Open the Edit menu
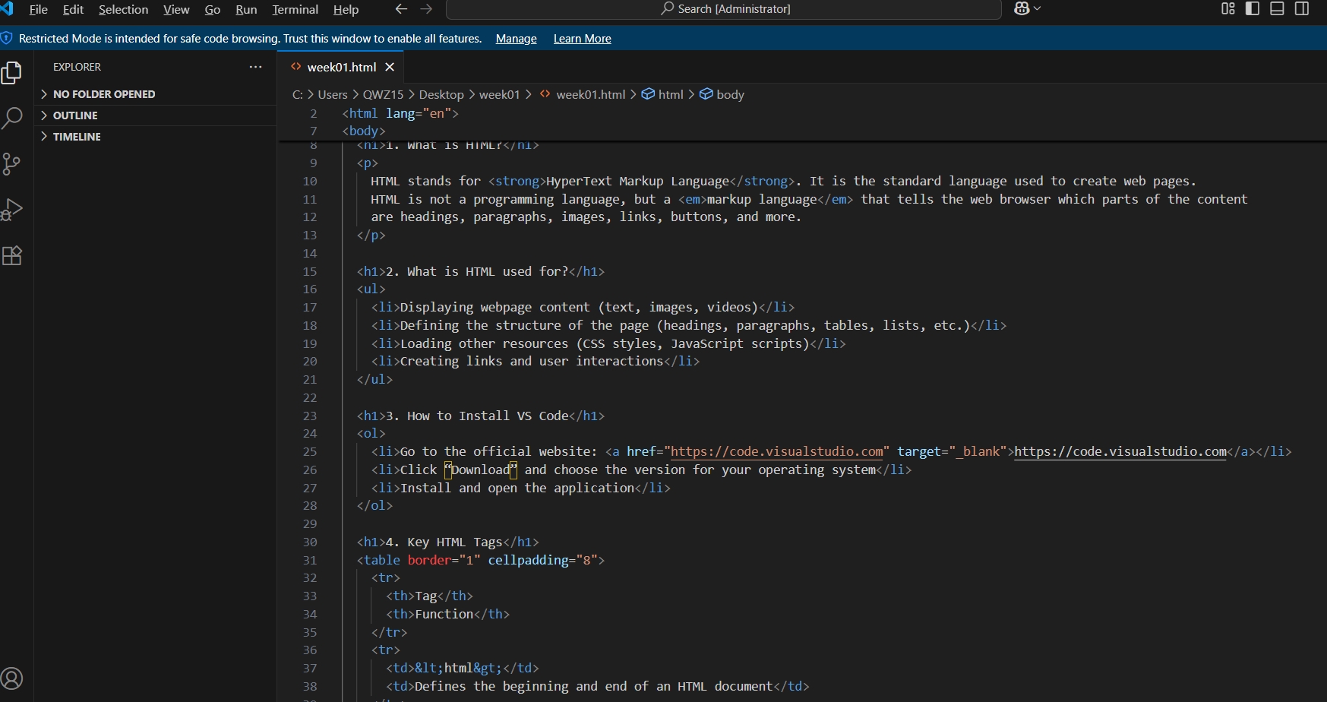Viewport: 1327px width, 702px height. 73,9
